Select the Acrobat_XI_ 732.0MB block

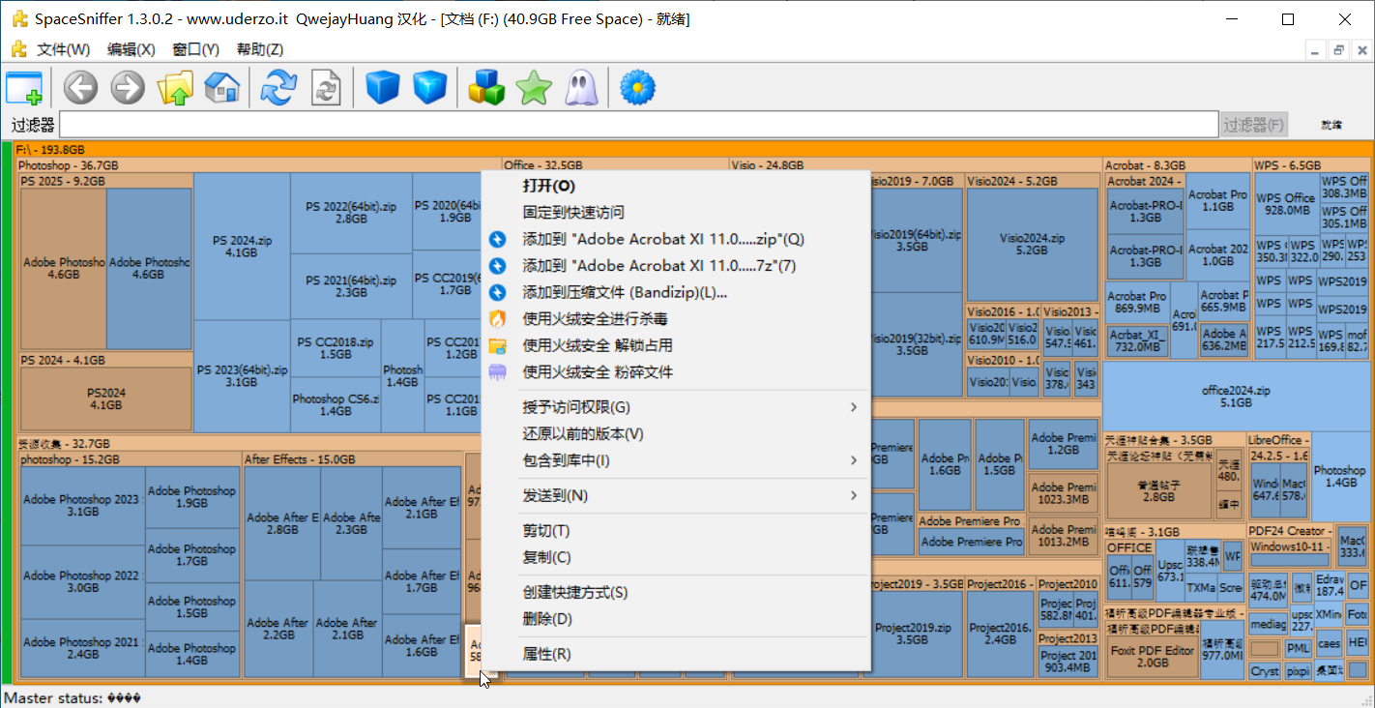(x=1136, y=340)
